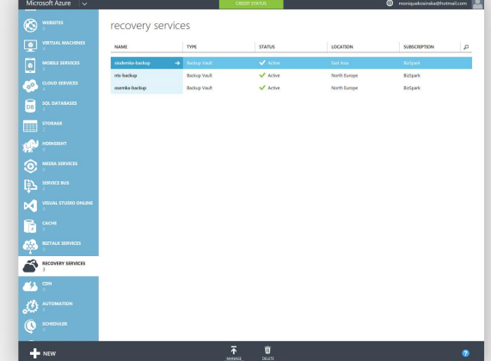The width and height of the screenshot is (491, 361).
Task: Select Media Services menu label
Action: [x=60, y=163]
